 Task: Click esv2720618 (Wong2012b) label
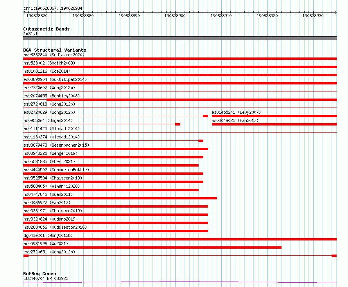[x=49, y=104]
